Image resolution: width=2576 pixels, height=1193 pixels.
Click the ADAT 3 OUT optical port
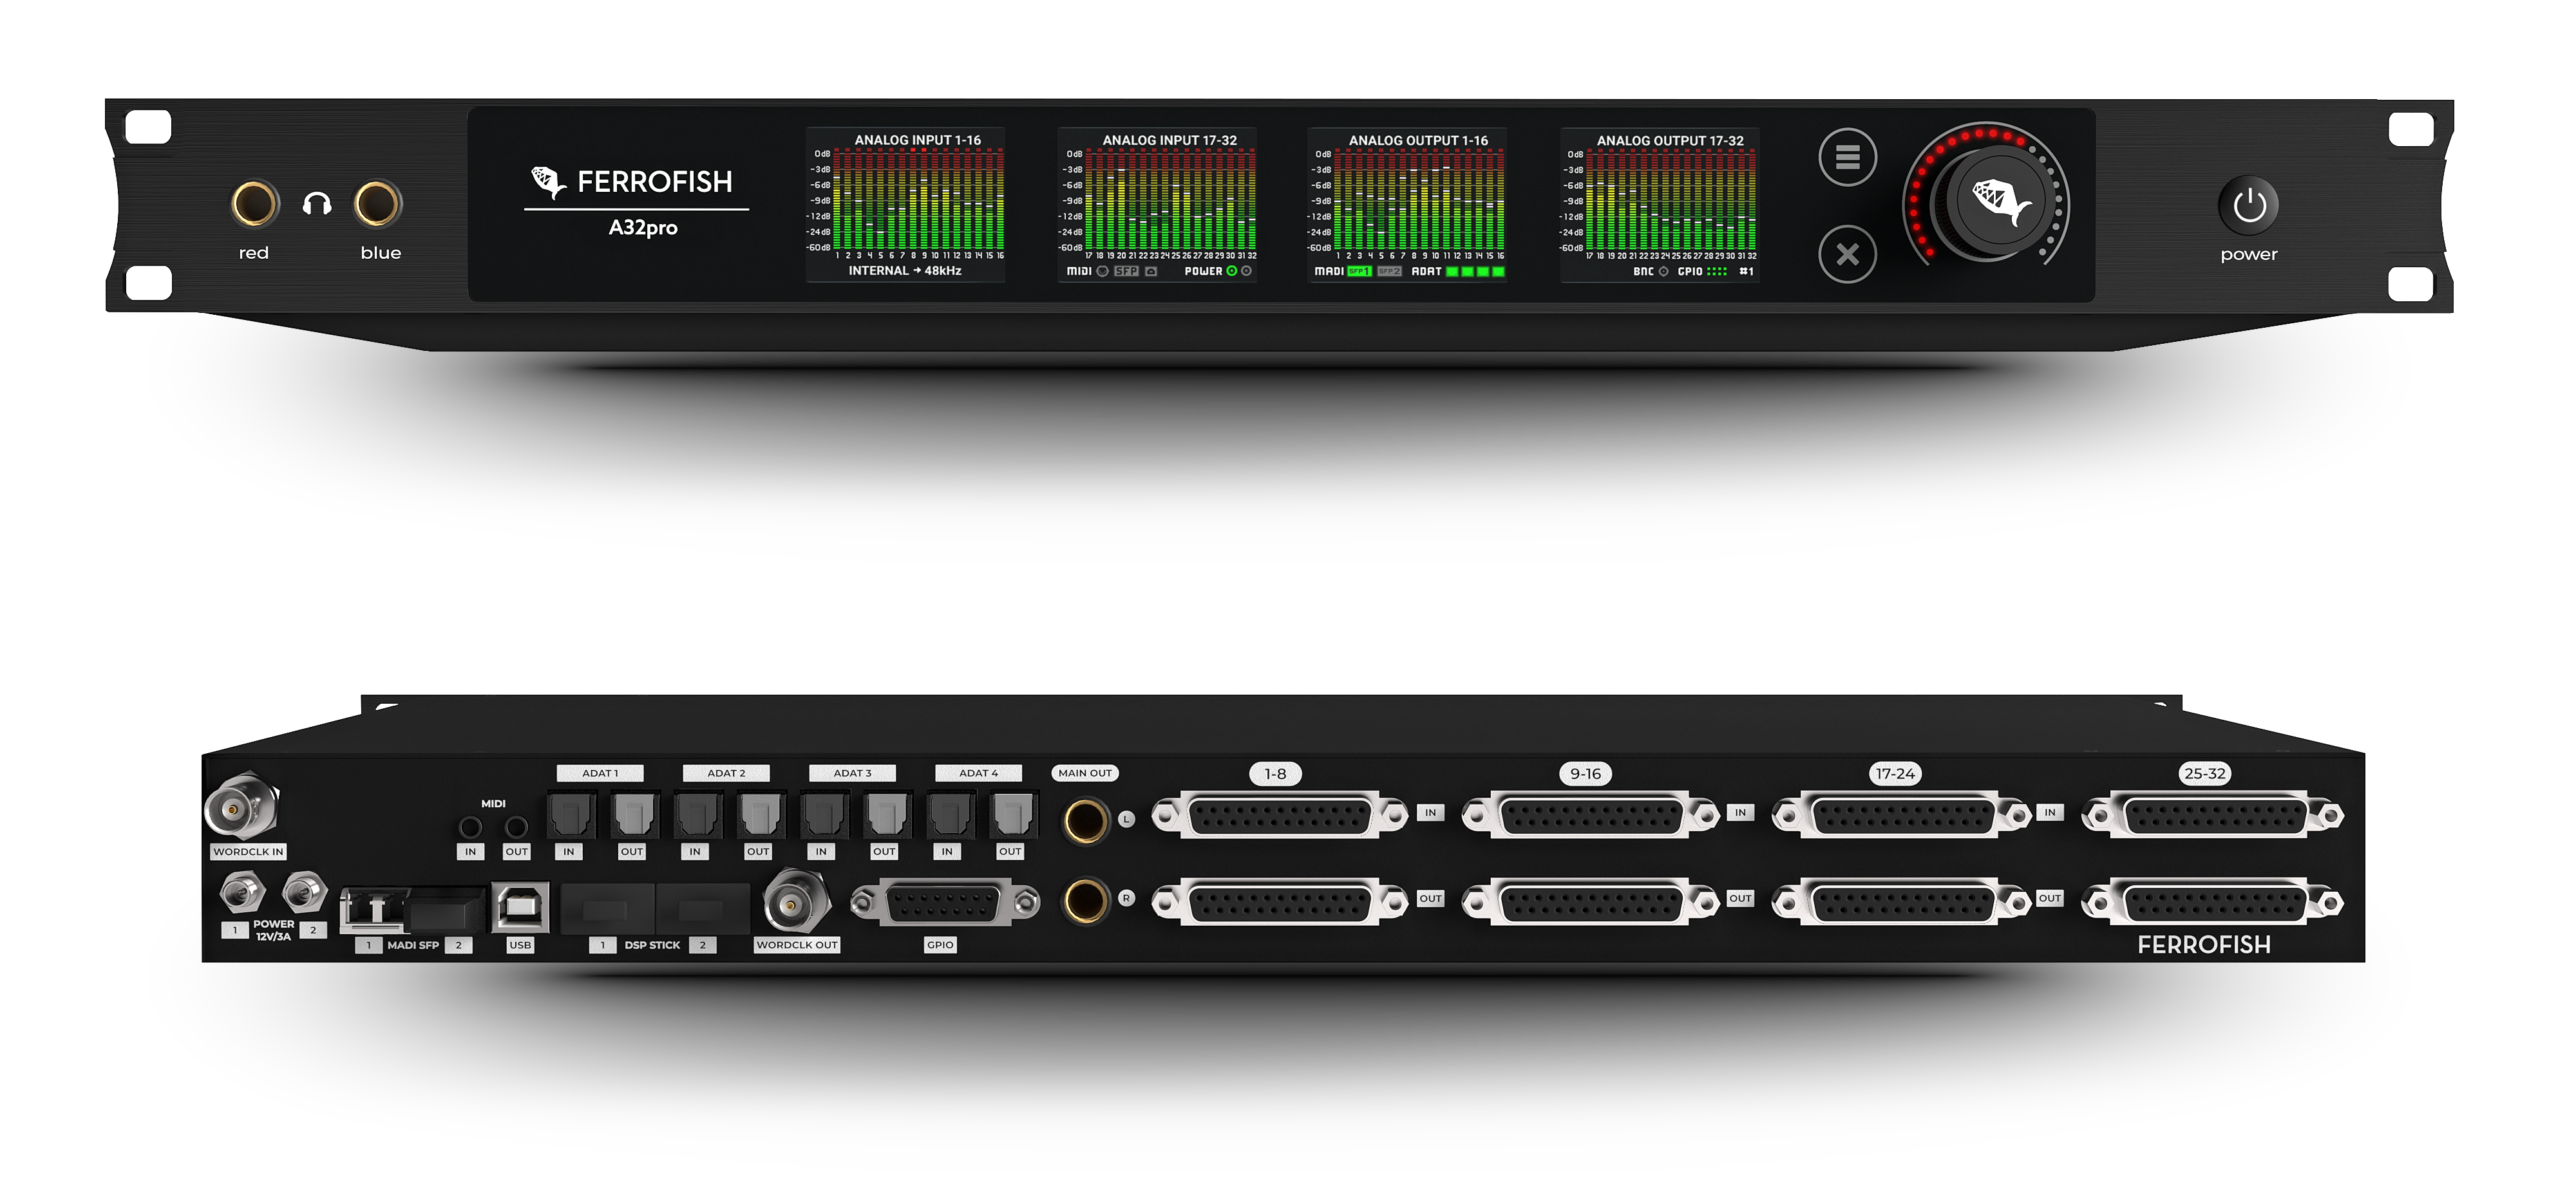pos(887,815)
